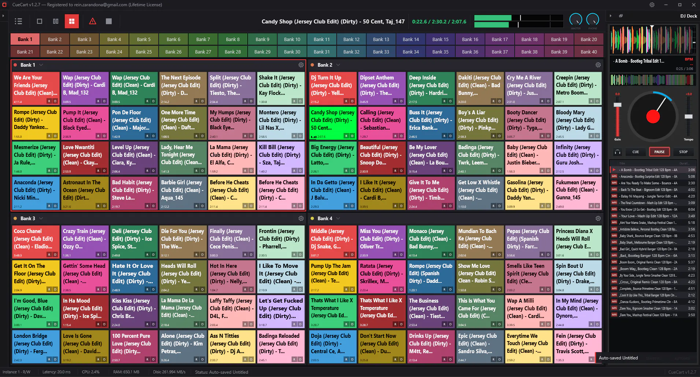Switch to Bank 2 tab
The height and width of the screenshot is (377, 700).
pyautogui.click(x=55, y=39)
